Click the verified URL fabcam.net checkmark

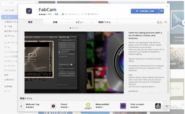click(63, 14)
